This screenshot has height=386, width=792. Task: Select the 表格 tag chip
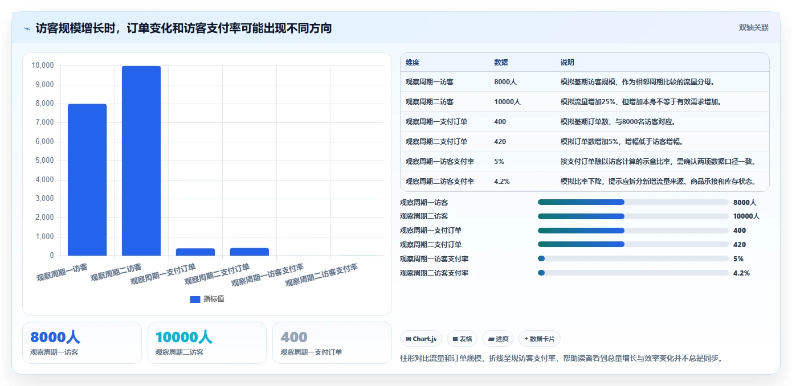click(462, 339)
